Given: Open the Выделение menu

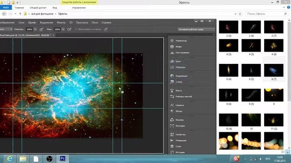Looking at the screenshot, I should pyautogui.click(x=46, y=23).
